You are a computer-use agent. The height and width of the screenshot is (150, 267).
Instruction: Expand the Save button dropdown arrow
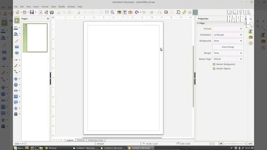pos(35,12)
